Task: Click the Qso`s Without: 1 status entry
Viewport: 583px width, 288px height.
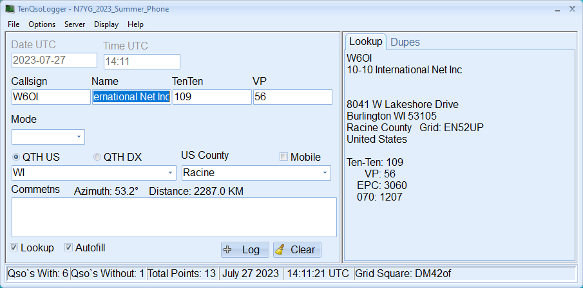Action: tap(108, 274)
